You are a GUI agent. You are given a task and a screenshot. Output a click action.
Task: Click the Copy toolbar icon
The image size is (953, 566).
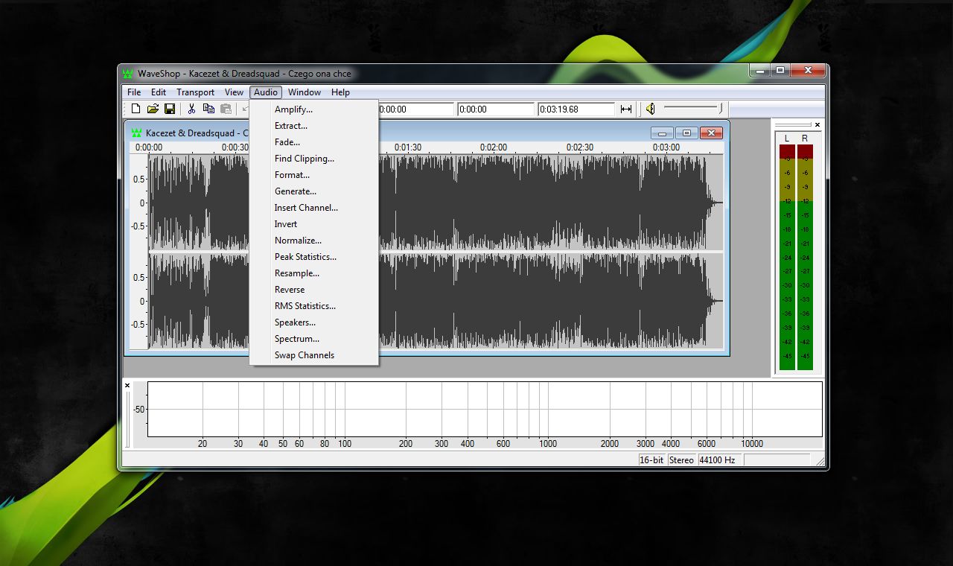(x=208, y=109)
